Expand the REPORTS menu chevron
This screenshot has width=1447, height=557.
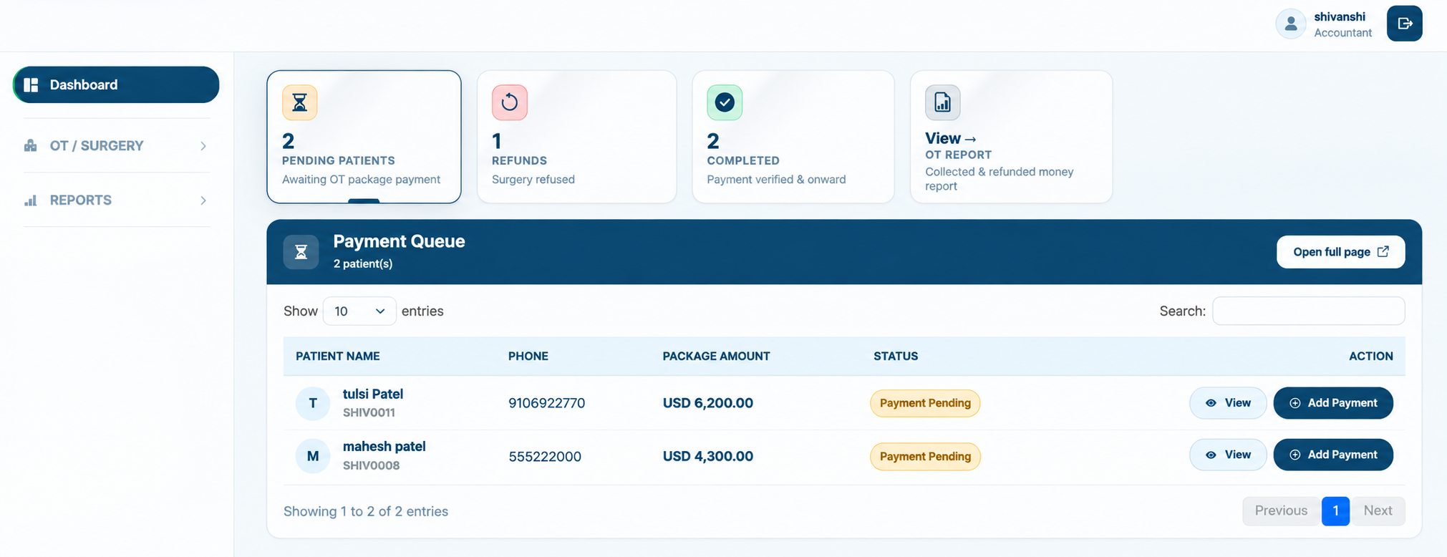point(203,200)
